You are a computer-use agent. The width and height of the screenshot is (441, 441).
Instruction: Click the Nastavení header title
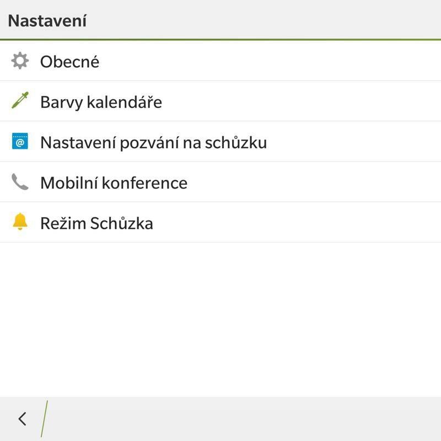point(47,20)
